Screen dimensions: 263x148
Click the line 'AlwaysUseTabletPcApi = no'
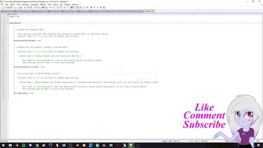[27, 41]
